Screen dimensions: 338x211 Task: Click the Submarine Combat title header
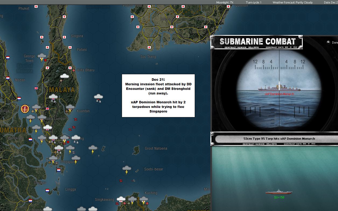[x=257, y=42]
